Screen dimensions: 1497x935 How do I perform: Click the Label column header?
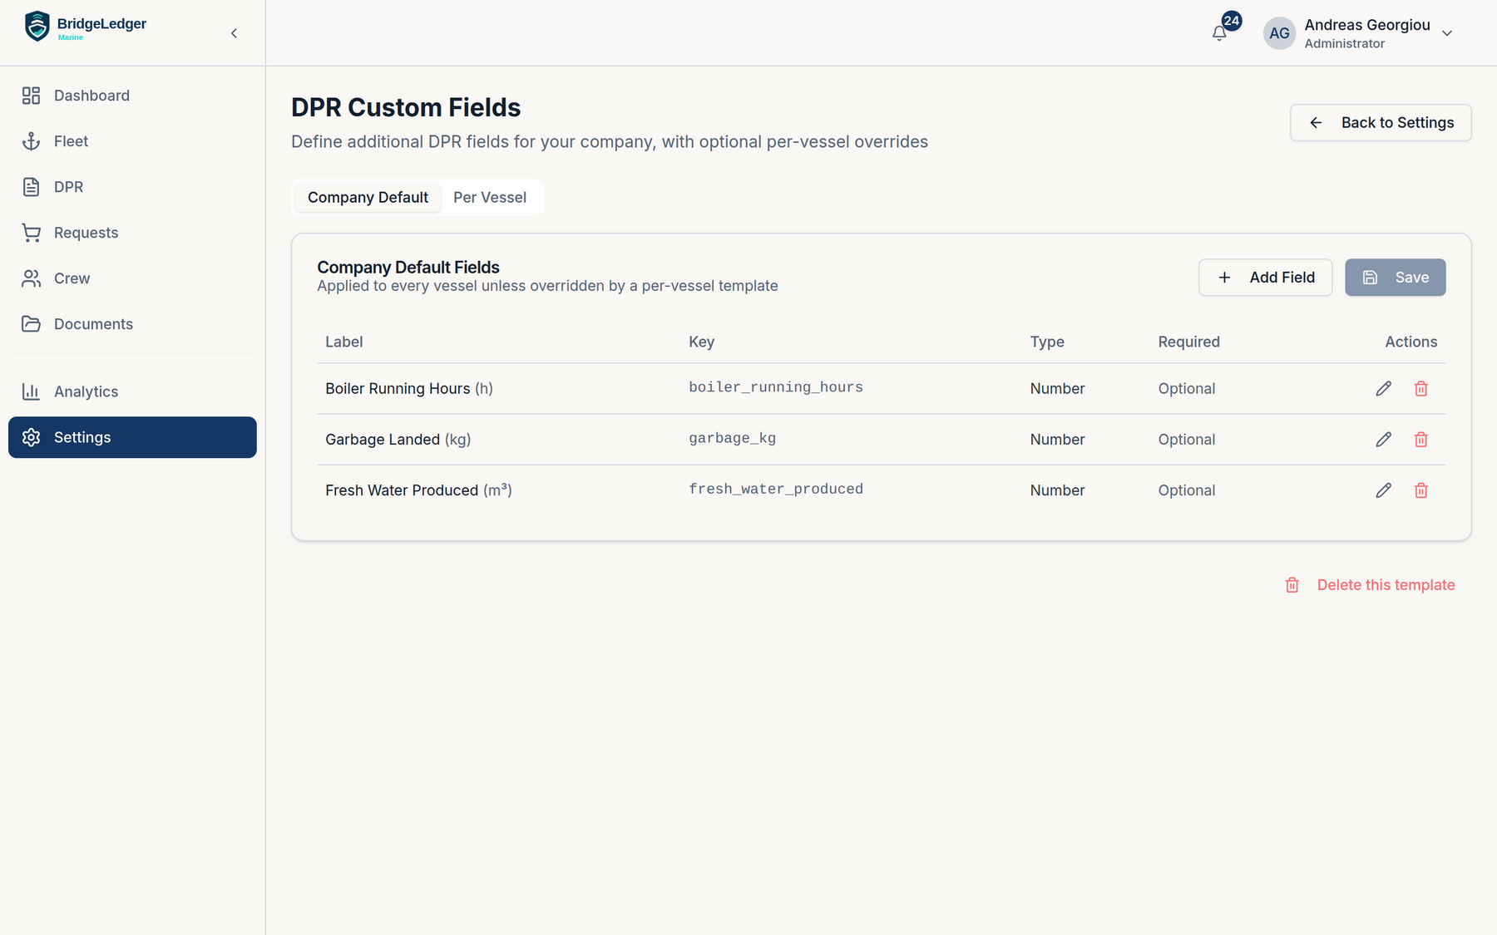click(x=343, y=342)
